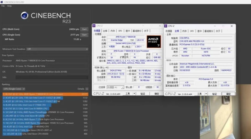Viewport: 251px width, 139px height.
Task: Select the Threadripper 1950X ranking row
Action: coord(45,123)
